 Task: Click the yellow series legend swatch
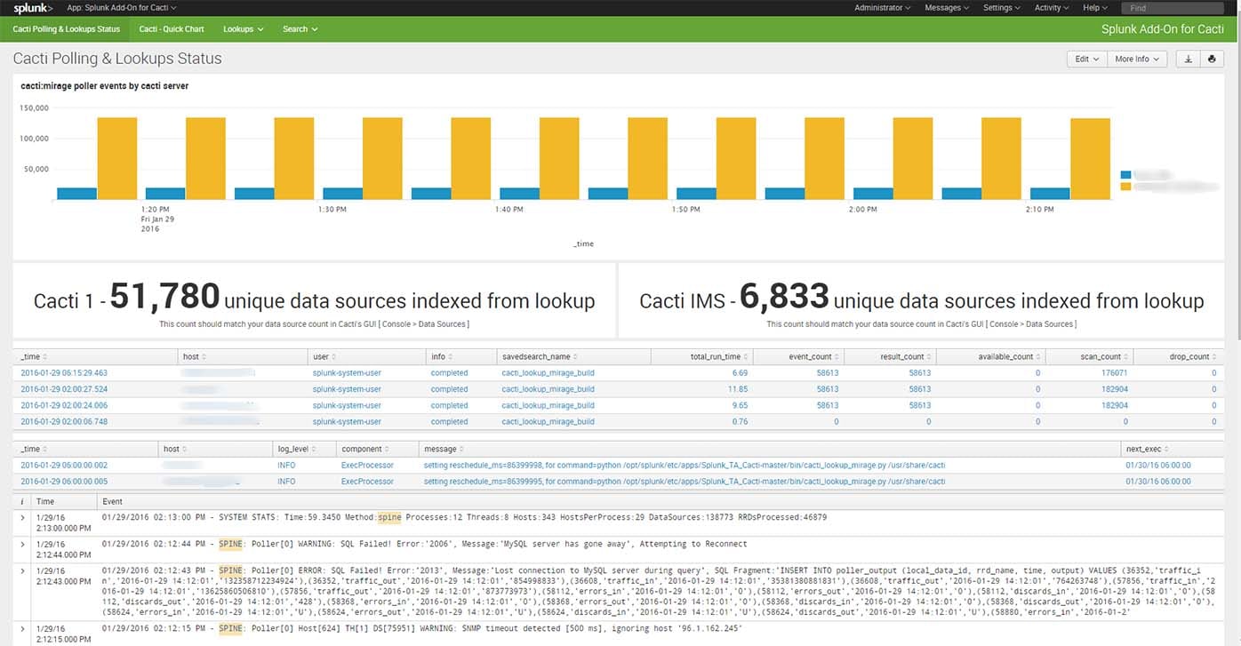coord(1125,187)
